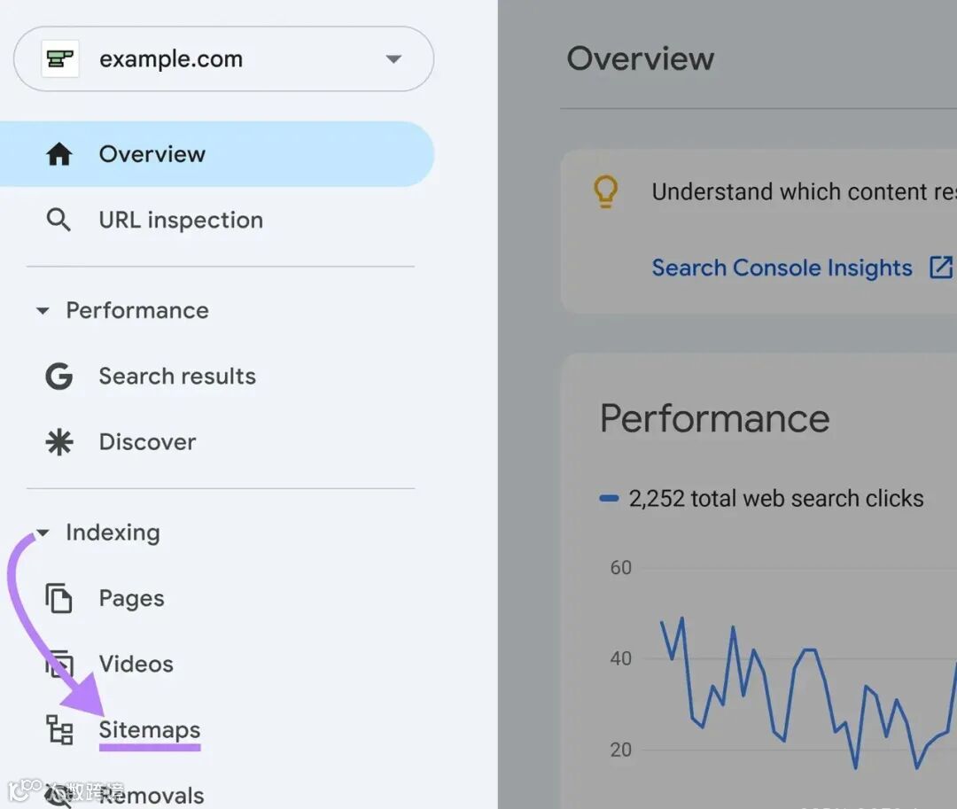The image size is (957, 809).
Task: Click the Pages document icon
Action: click(x=58, y=598)
